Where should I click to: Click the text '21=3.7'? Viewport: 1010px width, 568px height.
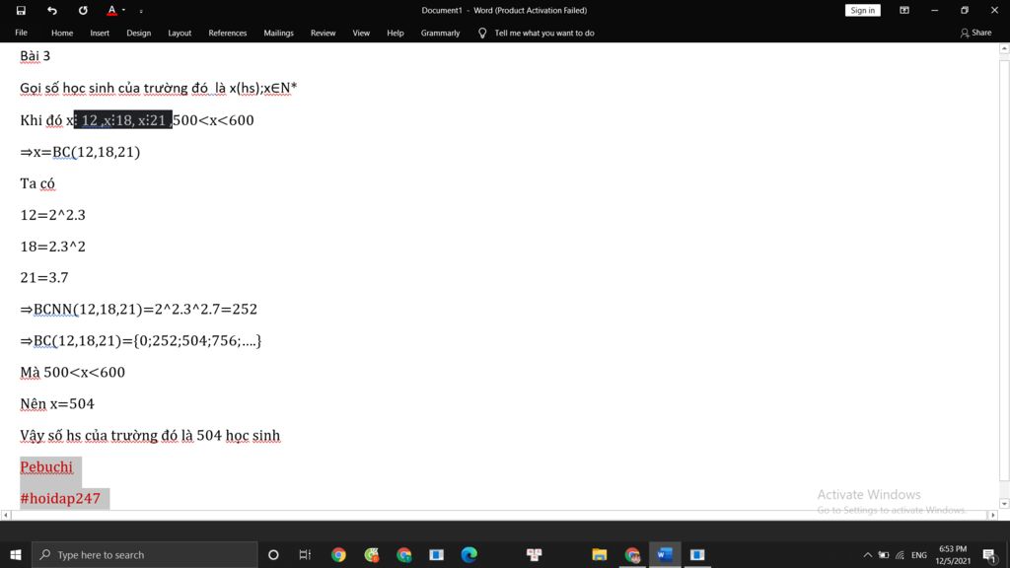[43, 277]
